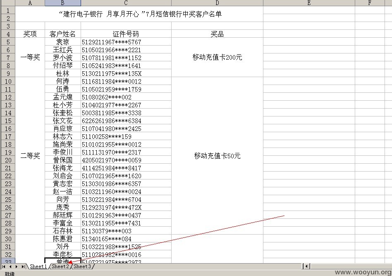The image size is (392, 276).
Task: Click the previous sheet tab arrow
Action: pos(10,266)
